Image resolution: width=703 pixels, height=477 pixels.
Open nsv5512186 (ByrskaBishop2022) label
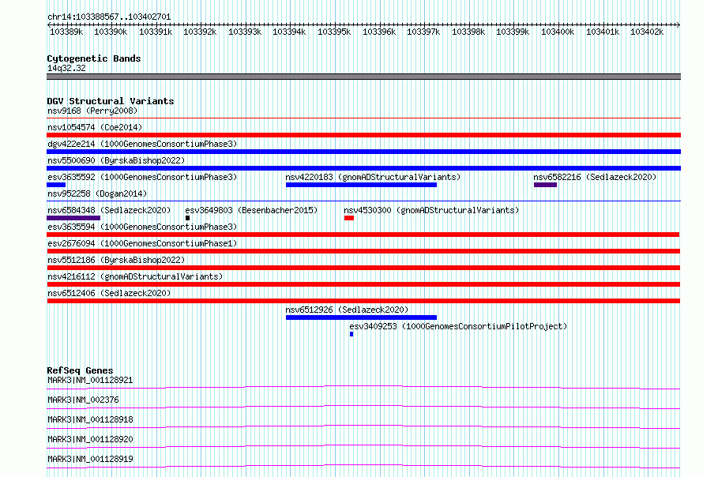[116, 260]
